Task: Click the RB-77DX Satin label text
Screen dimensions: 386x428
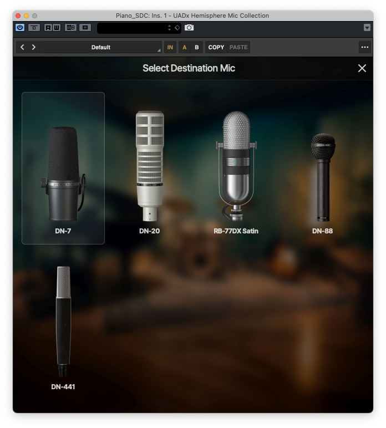Action: (x=236, y=231)
